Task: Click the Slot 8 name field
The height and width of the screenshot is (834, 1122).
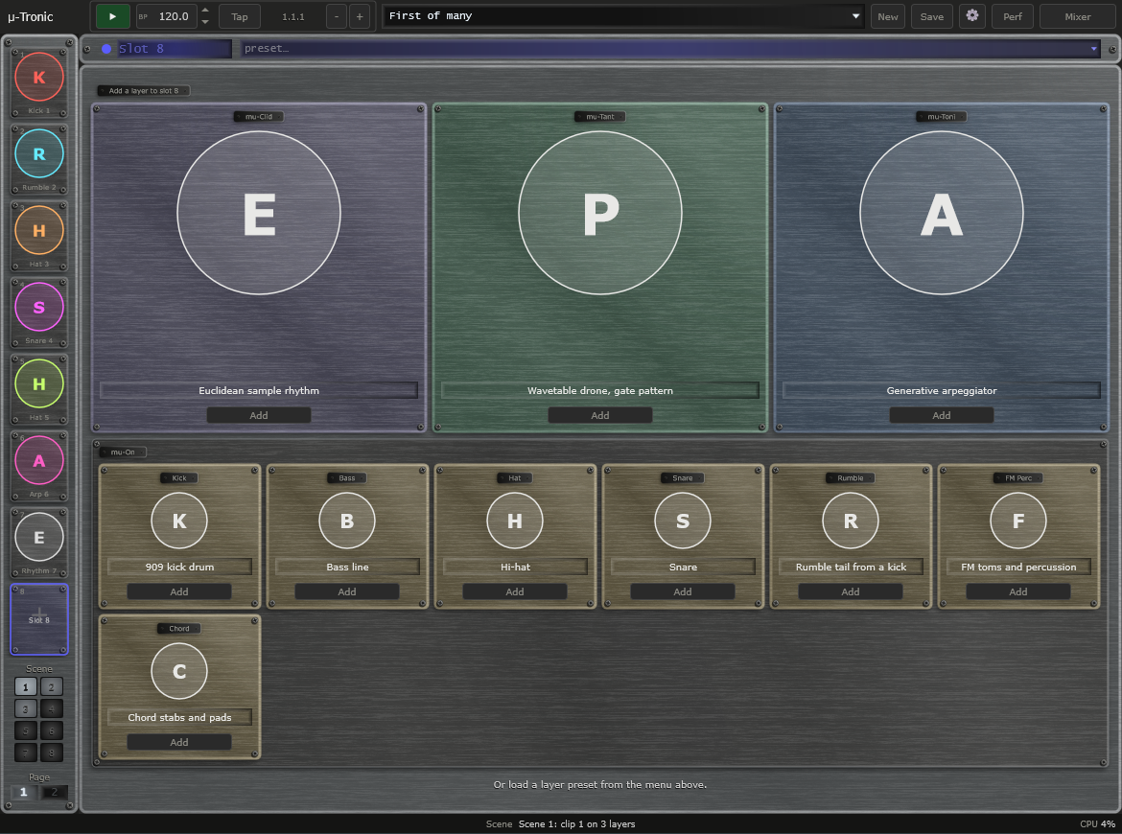Action: point(174,49)
